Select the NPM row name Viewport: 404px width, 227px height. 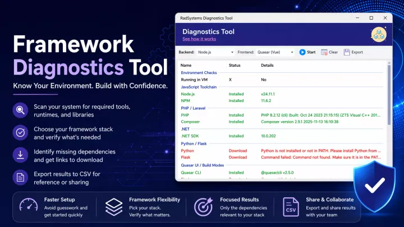pyautogui.click(x=185, y=101)
